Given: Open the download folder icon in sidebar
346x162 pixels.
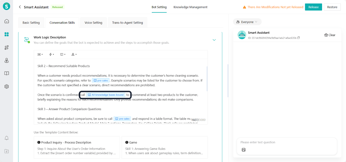Looking at the screenshot, I should click(x=7, y=151).
